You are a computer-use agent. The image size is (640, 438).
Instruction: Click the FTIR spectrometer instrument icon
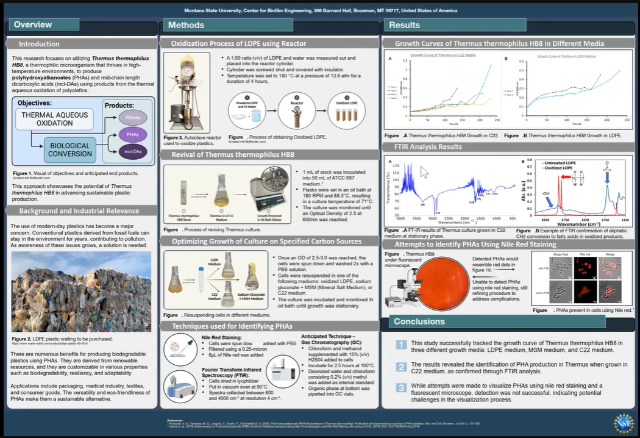point(181,386)
